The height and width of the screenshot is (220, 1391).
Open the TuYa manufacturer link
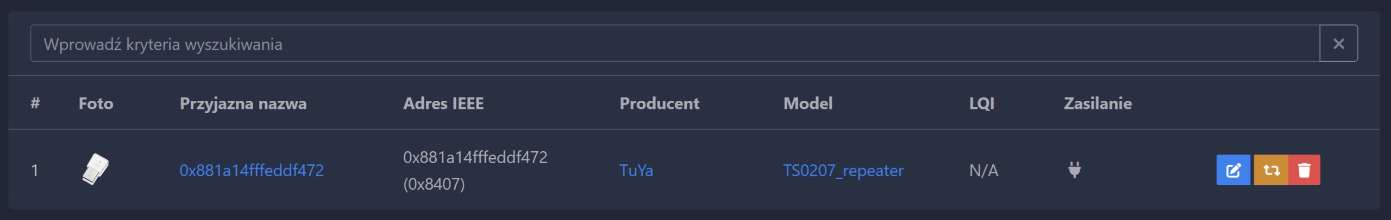tap(636, 171)
